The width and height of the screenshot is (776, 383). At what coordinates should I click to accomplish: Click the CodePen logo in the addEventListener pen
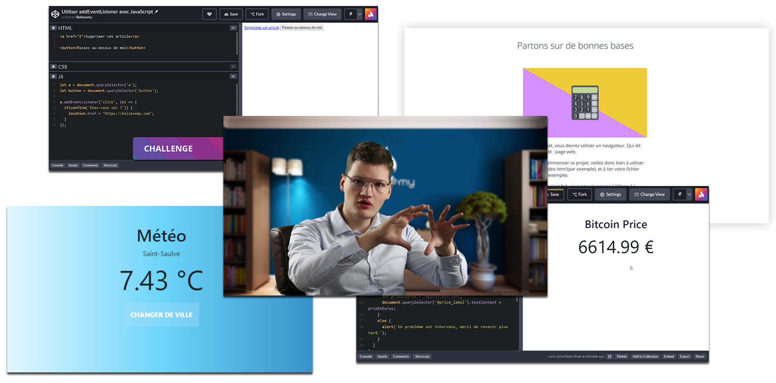(x=55, y=14)
